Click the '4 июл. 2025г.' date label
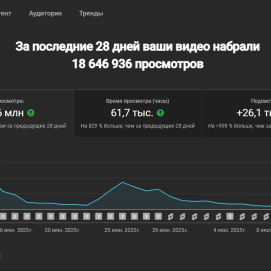The image size is (271, 271). (x=230, y=230)
